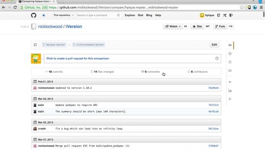Expand the ellipsis on the Merge pull request #32 commit

(x=128, y=146)
